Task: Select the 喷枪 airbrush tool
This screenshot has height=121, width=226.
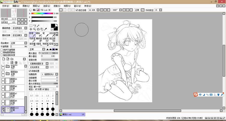Action: 39,34
